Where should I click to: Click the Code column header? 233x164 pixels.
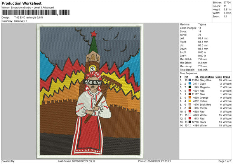[x=219, y=76]
